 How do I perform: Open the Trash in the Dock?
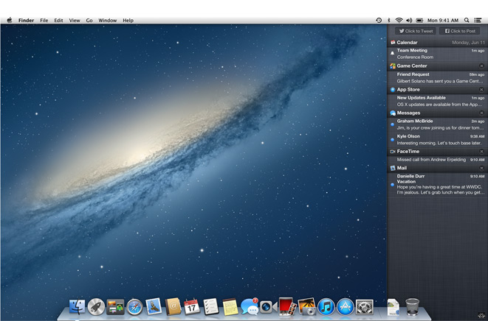coord(413,306)
